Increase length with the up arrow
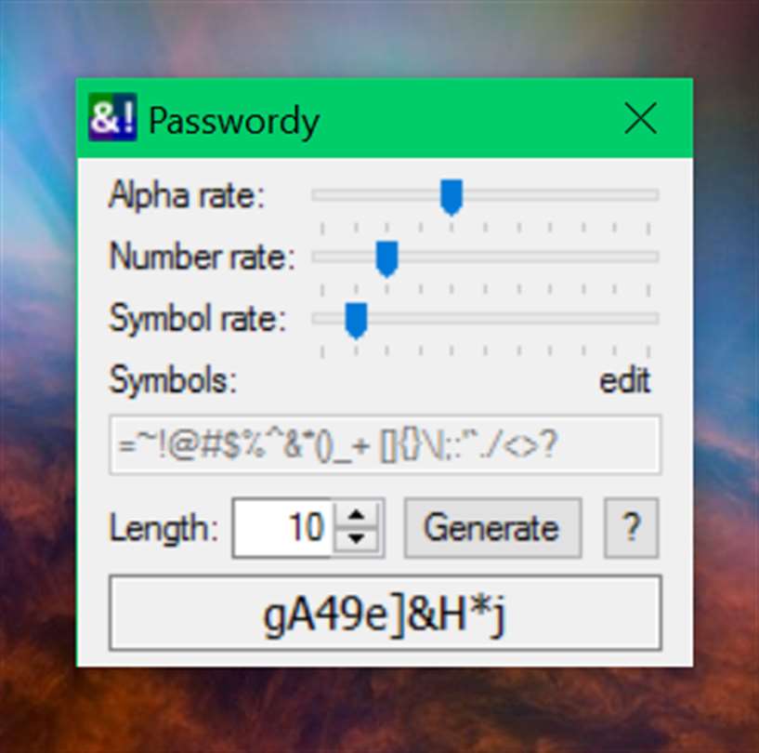This screenshot has width=759, height=753. pyautogui.click(x=357, y=515)
